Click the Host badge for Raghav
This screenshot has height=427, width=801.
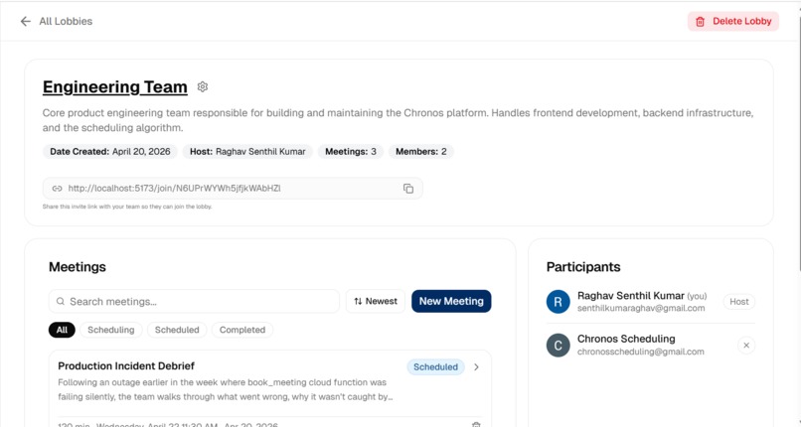[738, 302]
